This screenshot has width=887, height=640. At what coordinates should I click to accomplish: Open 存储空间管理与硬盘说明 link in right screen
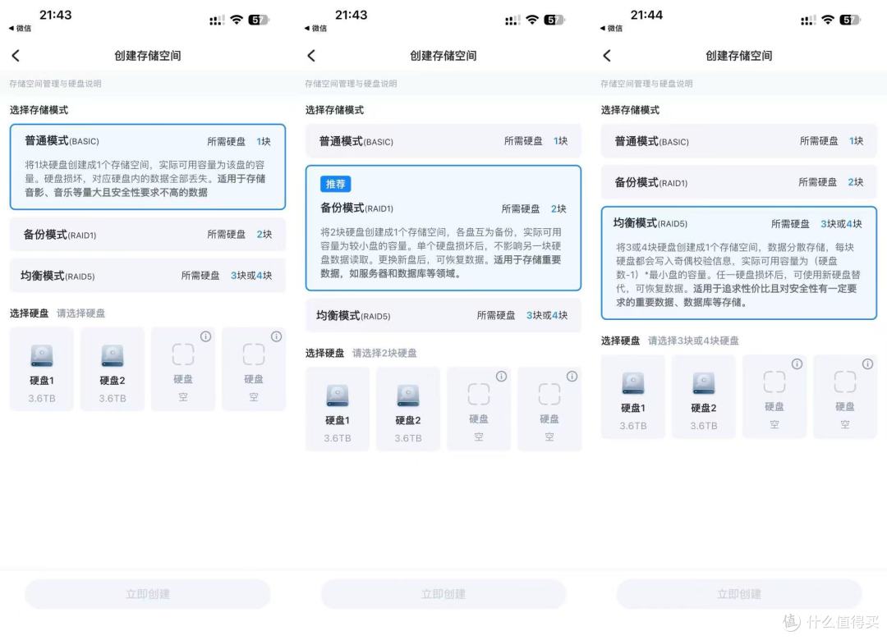click(x=646, y=84)
